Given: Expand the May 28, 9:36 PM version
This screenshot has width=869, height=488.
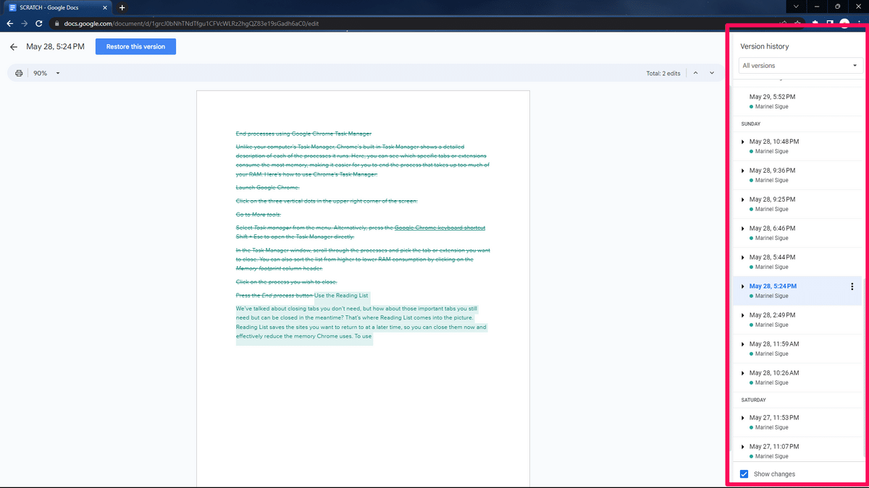Looking at the screenshot, I should (743, 171).
